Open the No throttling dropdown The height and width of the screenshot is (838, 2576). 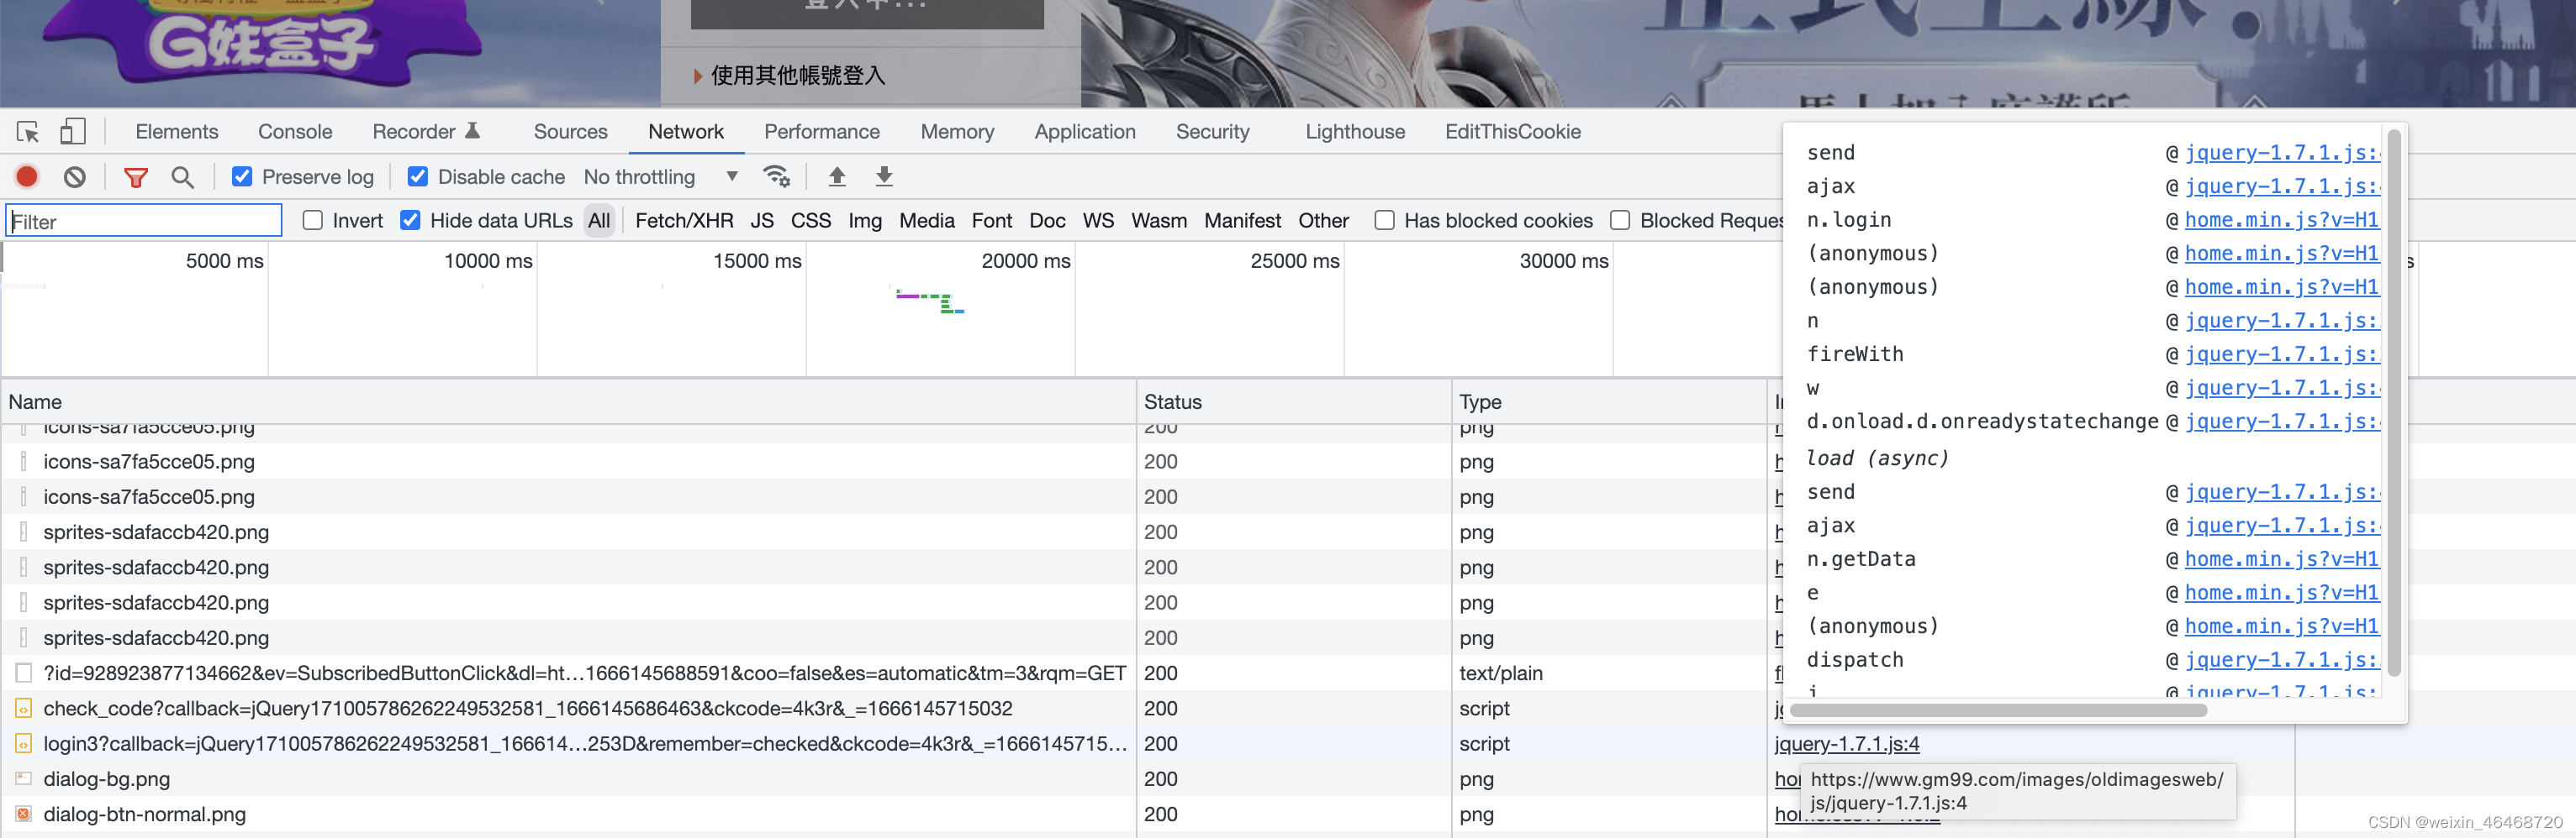(660, 177)
